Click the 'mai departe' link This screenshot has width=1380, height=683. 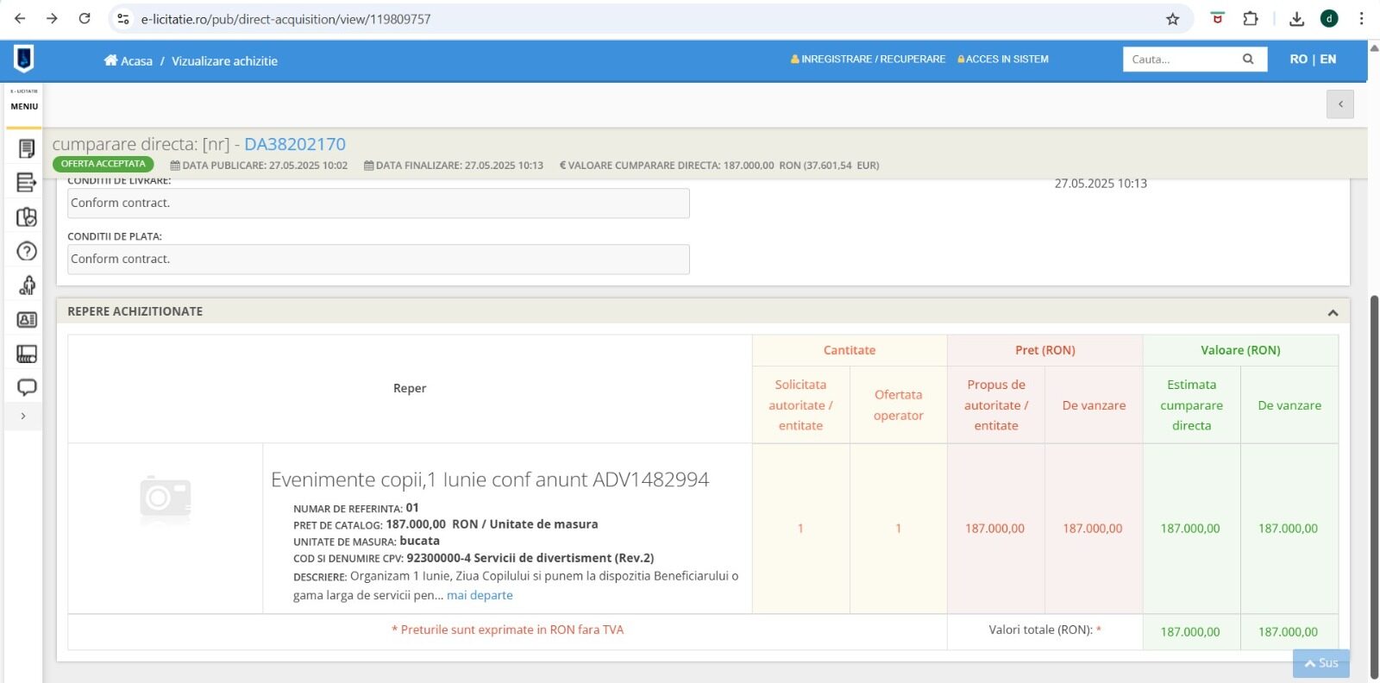pyautogui.click(x=480, y=595)
